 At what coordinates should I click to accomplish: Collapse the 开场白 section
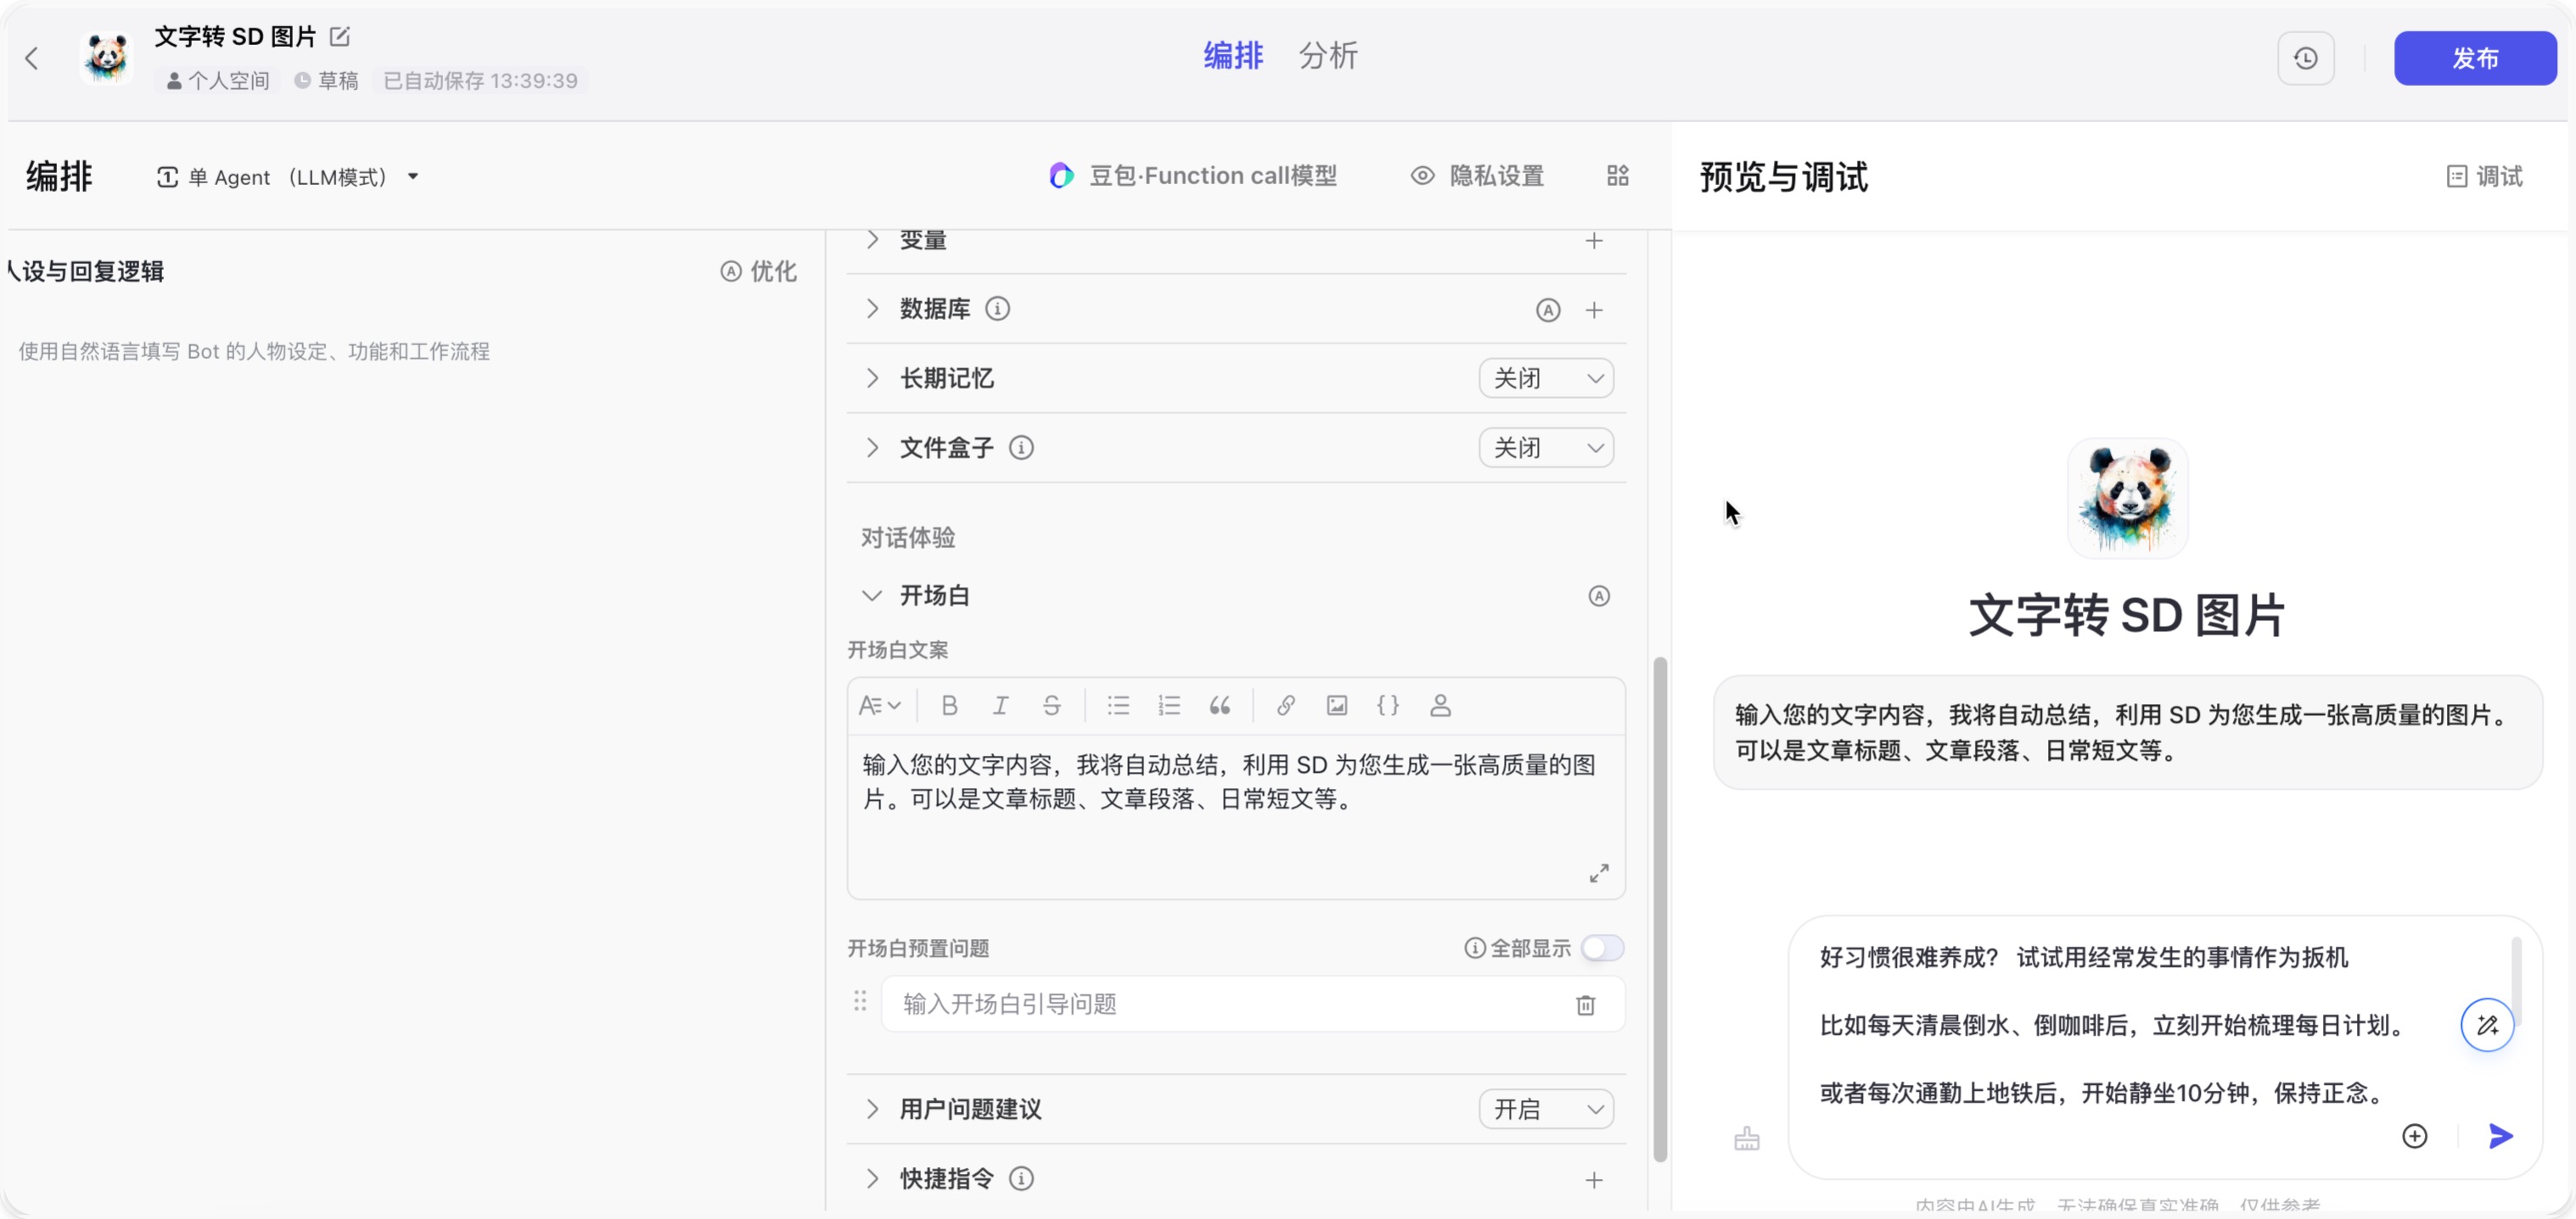tap(871, 596)
